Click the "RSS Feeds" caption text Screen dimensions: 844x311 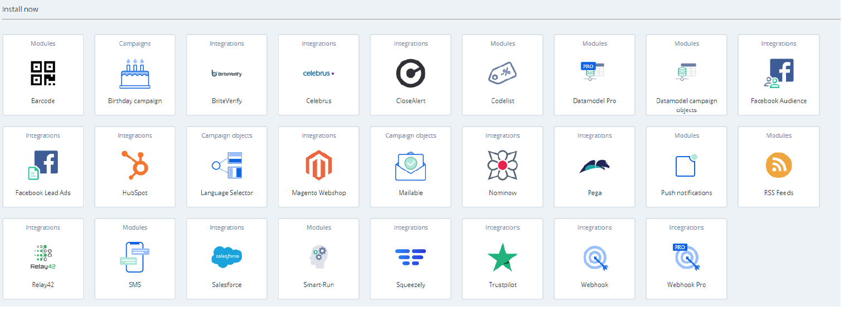(x=779, y=193)
